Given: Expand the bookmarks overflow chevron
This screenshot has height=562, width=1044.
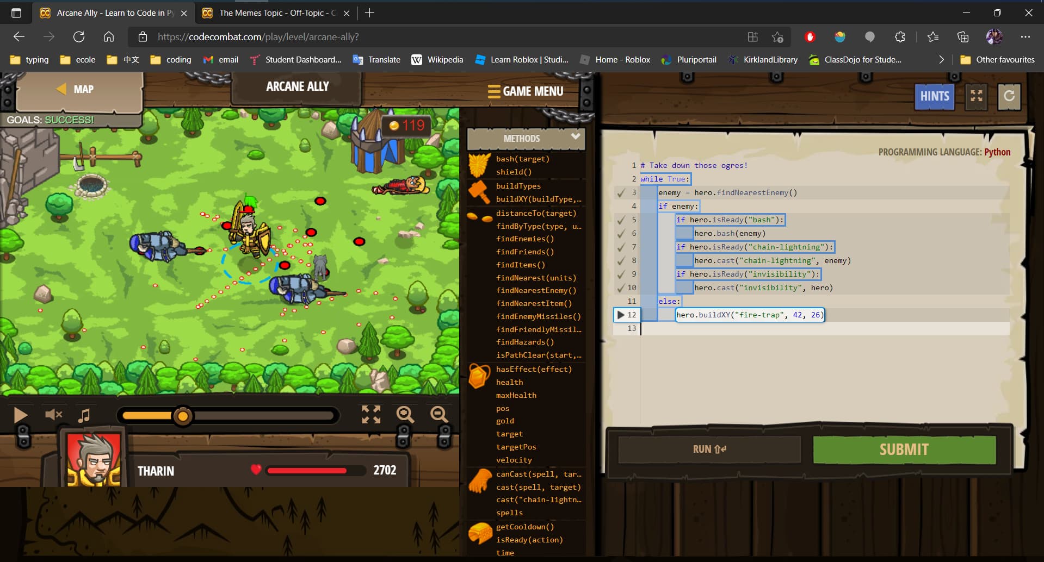Looking at the screenshot, I should (942, 60).
